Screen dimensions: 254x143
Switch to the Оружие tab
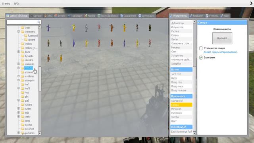(x=36, y=16)
